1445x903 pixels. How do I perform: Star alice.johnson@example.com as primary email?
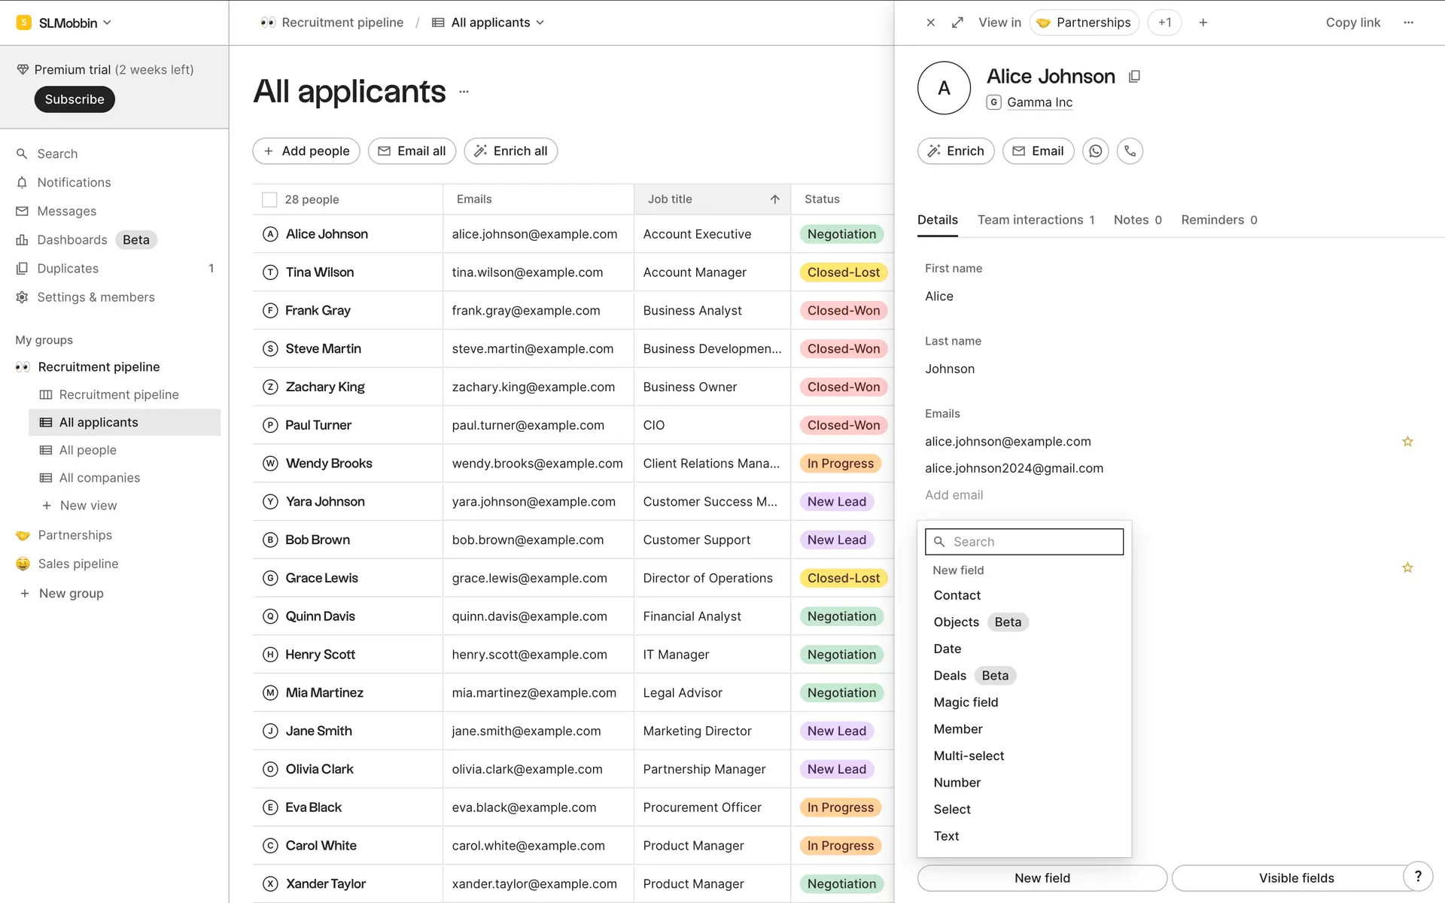click(1407, 442)
